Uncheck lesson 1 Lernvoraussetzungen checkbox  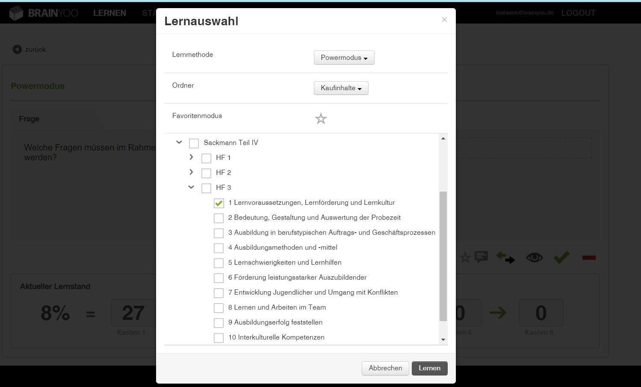pyautogui.click(x=219, y=203)
